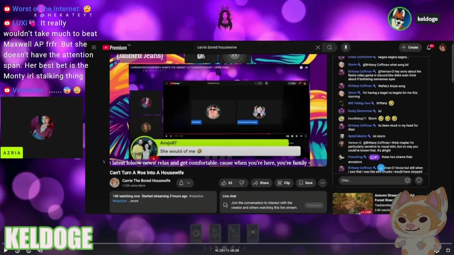Viewport: 454px width, 255px height.
Task: Click the 14:29 / 11:49:08 timestamp
Action: pyautogui.click(x=227, y=250)
